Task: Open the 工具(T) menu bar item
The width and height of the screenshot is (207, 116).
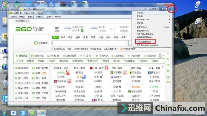Action: click(49, 17)
